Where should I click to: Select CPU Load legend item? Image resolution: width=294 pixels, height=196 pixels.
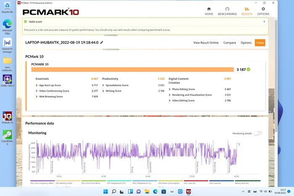click(222, 182)
